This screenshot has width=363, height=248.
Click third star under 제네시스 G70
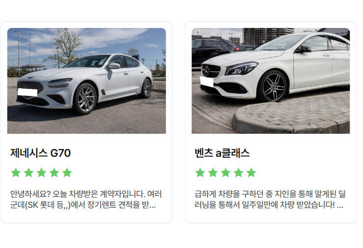point(41,173)
